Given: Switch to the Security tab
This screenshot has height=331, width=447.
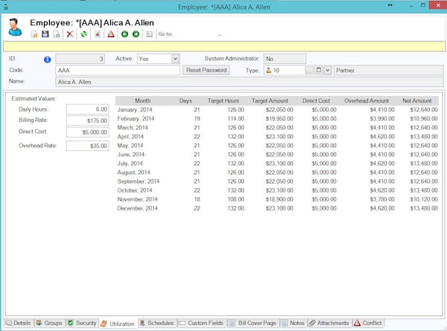Looking at the screenshot, I should (x=83, y=323).
